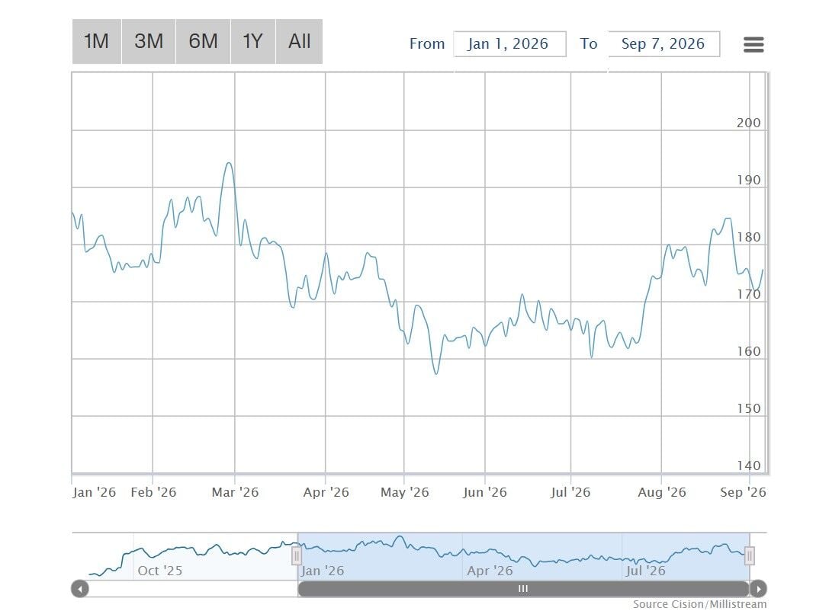Edit the To date field
The height and width of the screenshot is (611, 829).
(664, 44)
